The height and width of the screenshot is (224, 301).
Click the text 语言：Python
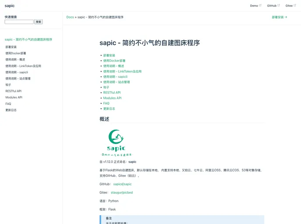(109, 201)
